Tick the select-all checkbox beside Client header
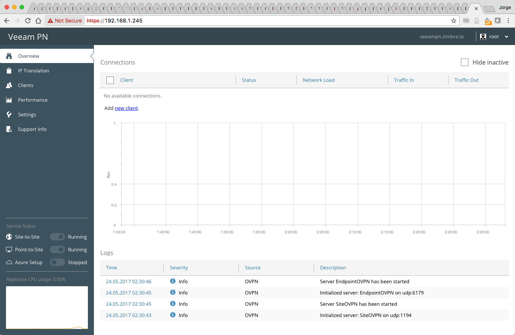 (x=110, y=80)
